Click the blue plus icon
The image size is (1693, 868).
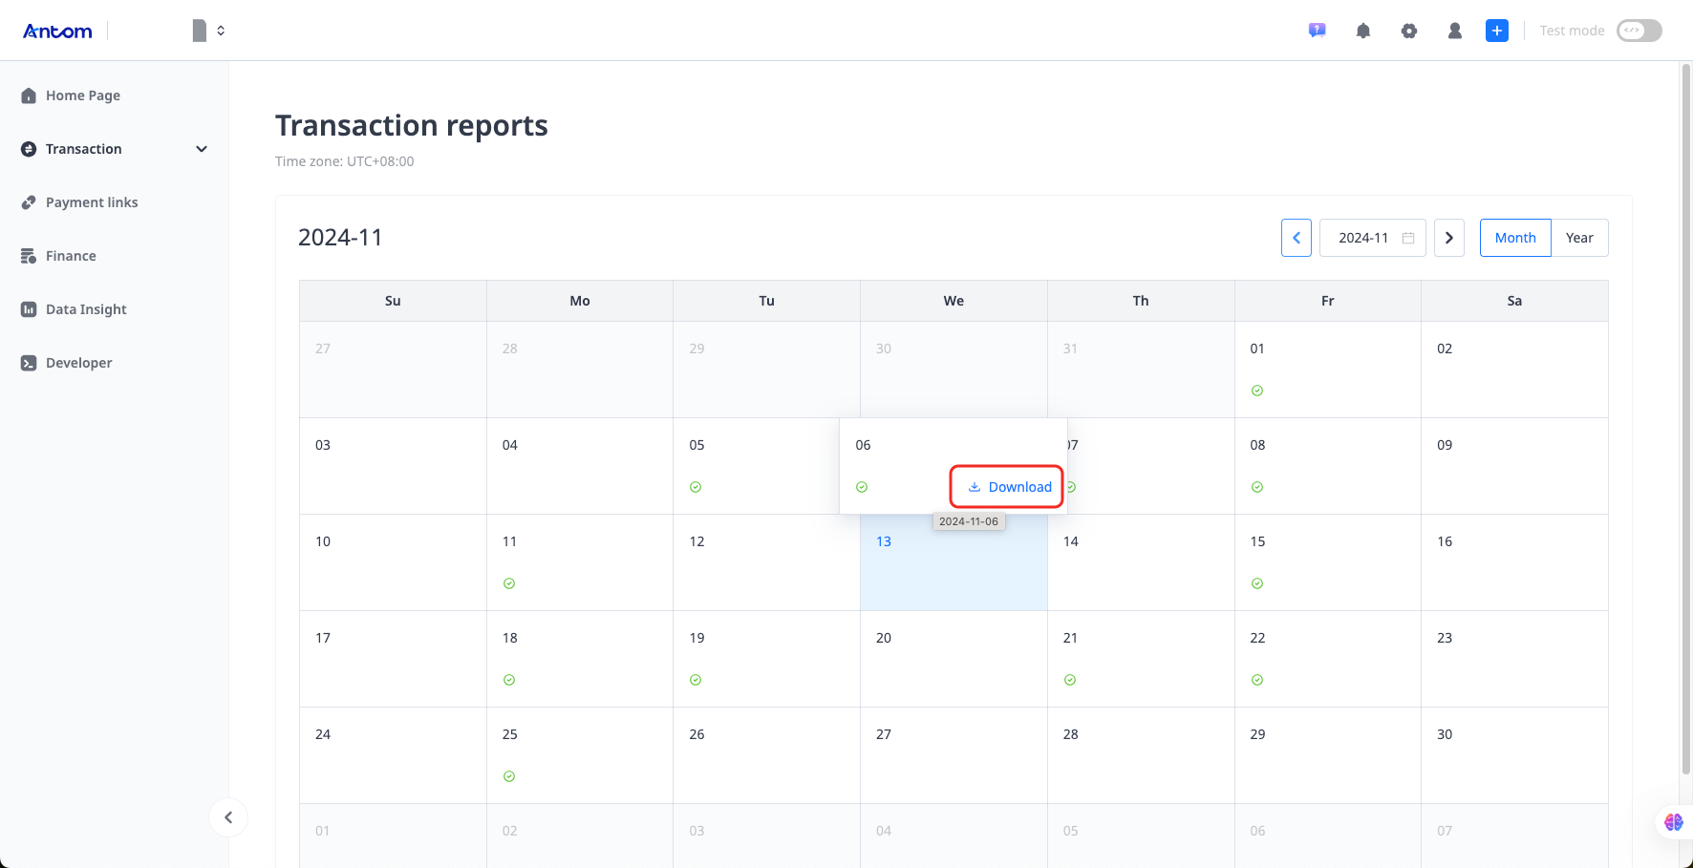[1497, 31]
